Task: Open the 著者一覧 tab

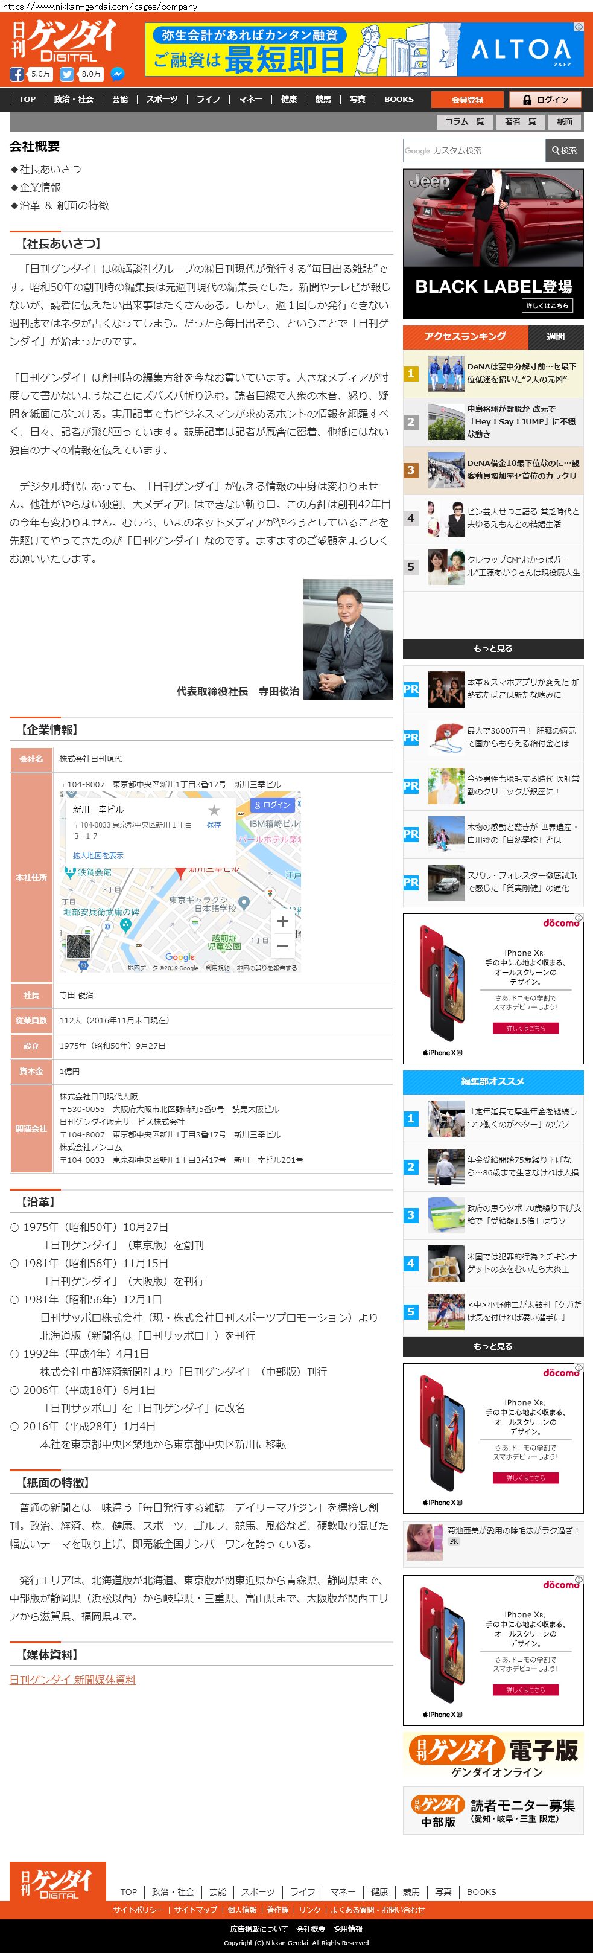Action: click(520, 121)
